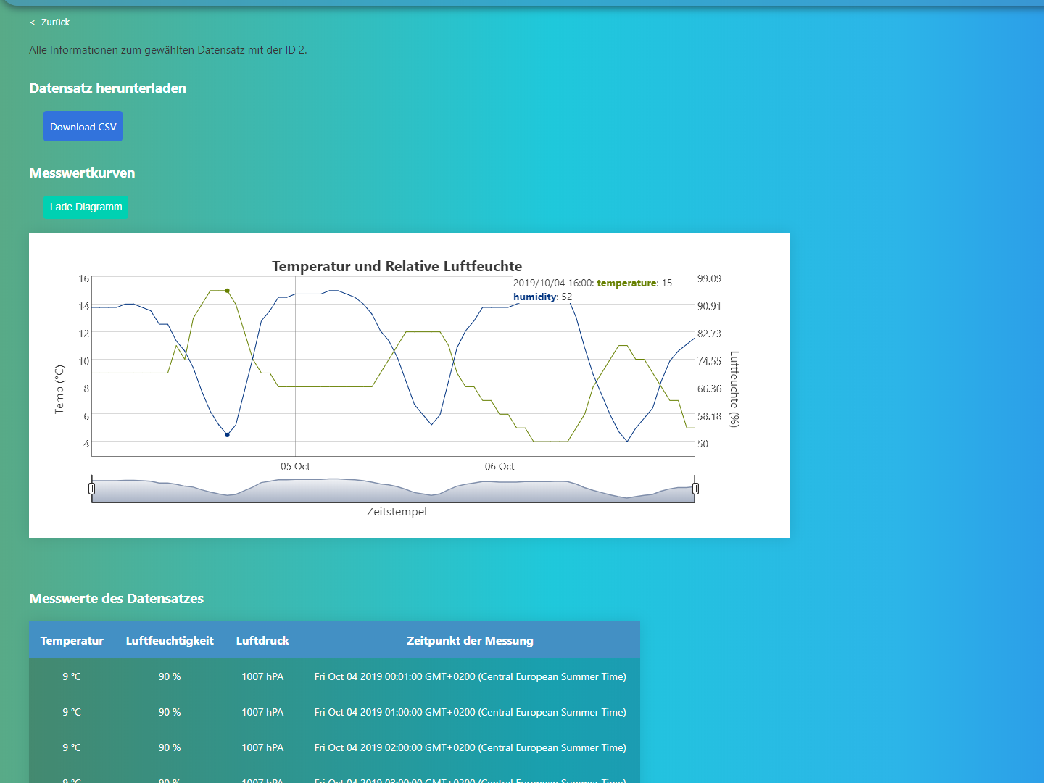Viewport: 1044px width, 783px height.
Task: Click the Datensatz herunterladen heading
Action: (107, 88)
